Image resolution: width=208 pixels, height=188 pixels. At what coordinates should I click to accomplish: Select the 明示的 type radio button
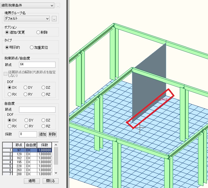click(x=7, y=47)
